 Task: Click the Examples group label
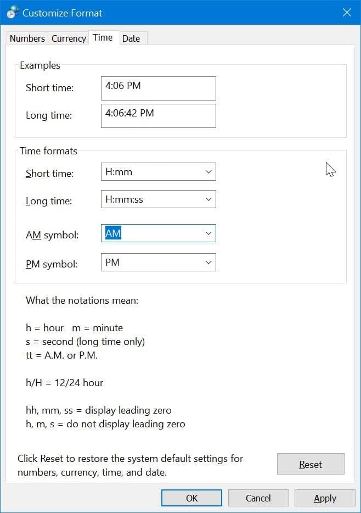pyautogui.click(x=40, y=65)
